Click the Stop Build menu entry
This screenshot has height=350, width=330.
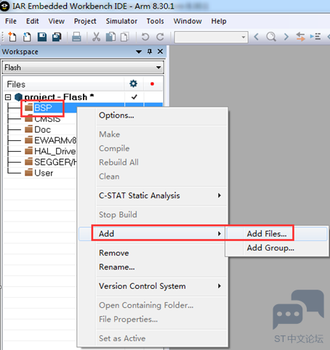(x=153, y=215)
